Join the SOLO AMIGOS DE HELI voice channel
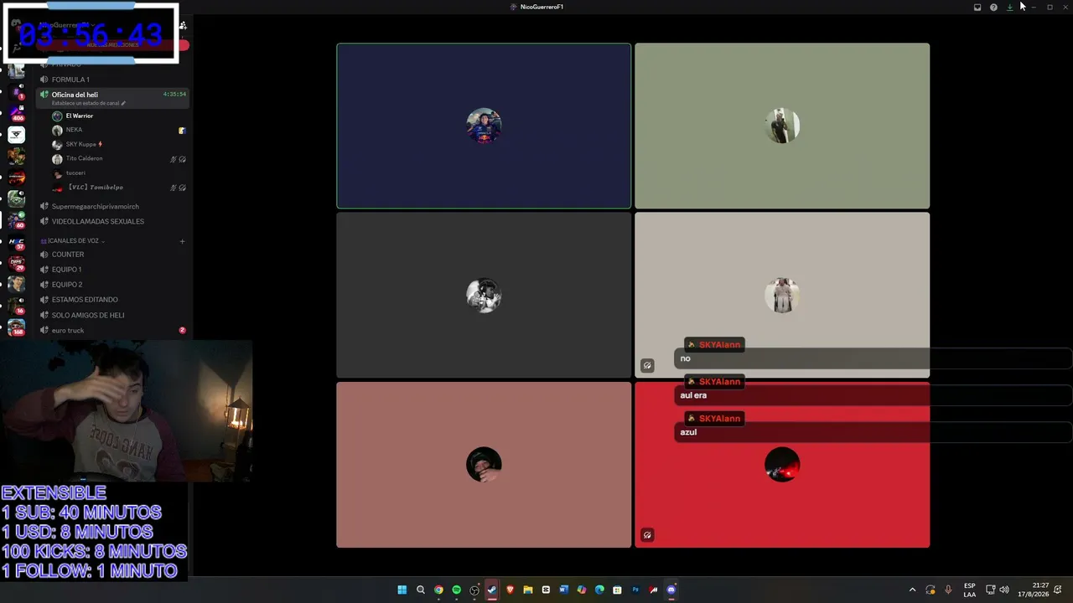This screenshot has width=1073, height=603. [112, 315]
